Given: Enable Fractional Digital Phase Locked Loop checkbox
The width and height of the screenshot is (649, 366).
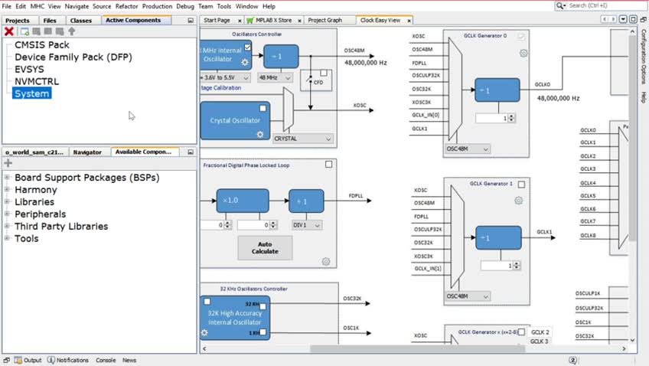Looking at the screenshot, I should pos(329,165).
